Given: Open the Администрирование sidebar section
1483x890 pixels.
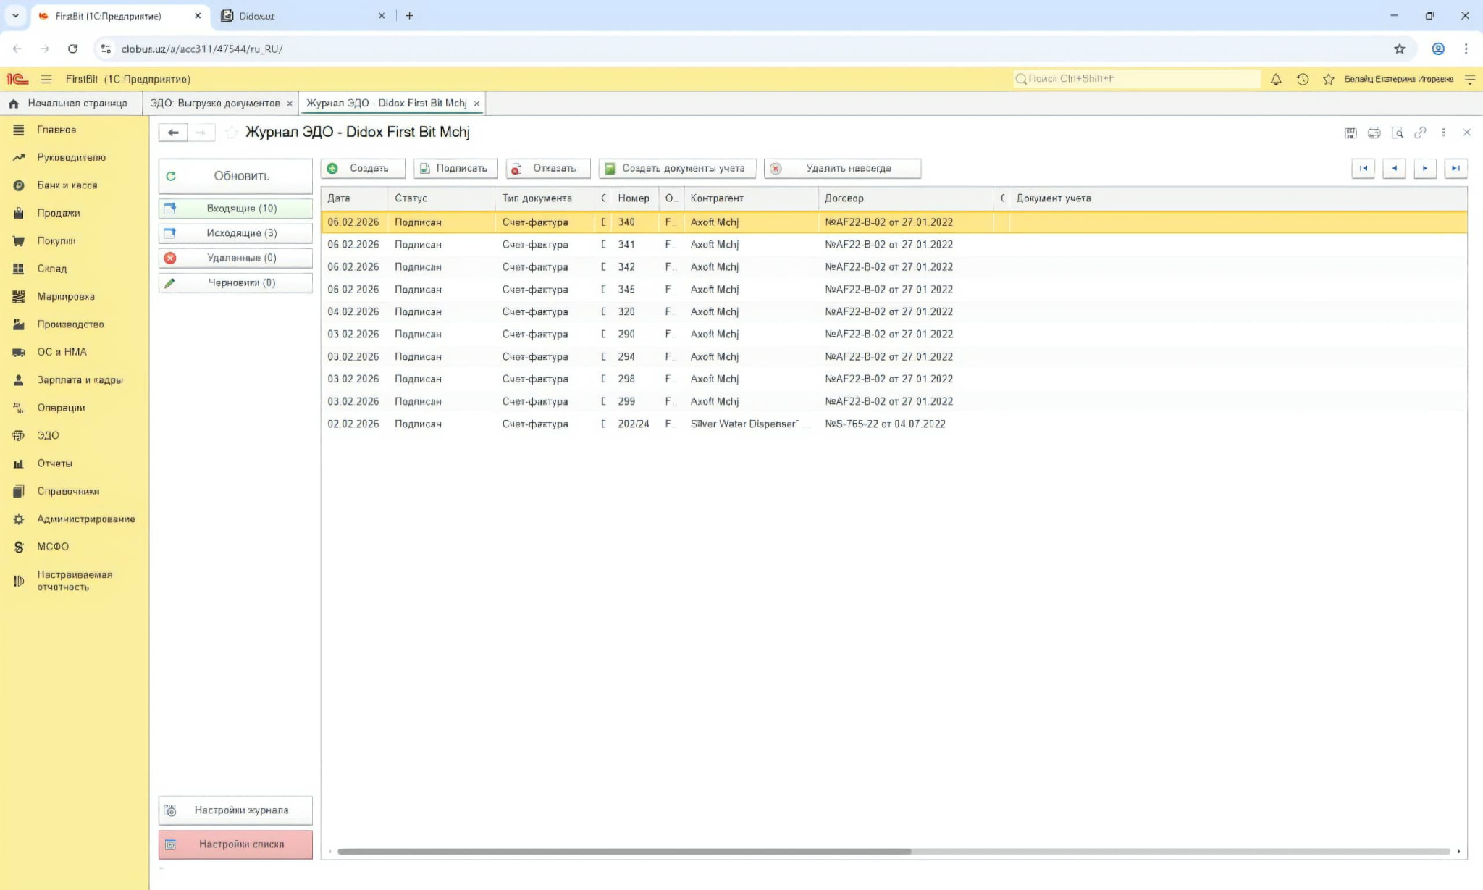Looking at the screenshot, I should 85,519.
